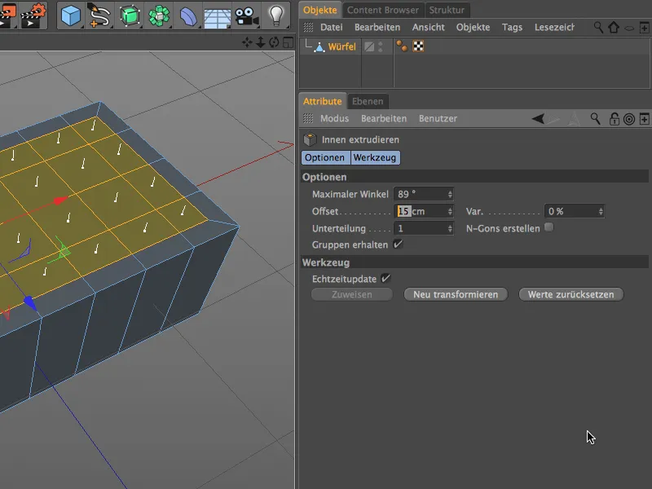Click Werkzeug section tab button
The width and height of the screenshot is (652, 489).
[376, 157]
